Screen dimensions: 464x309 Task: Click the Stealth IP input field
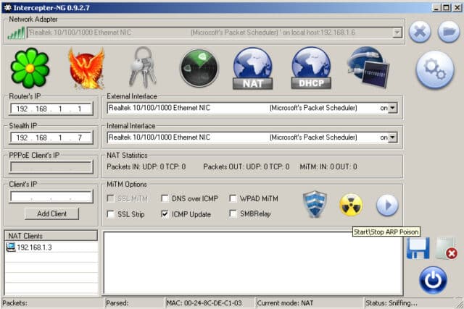(x=51, y=137)
